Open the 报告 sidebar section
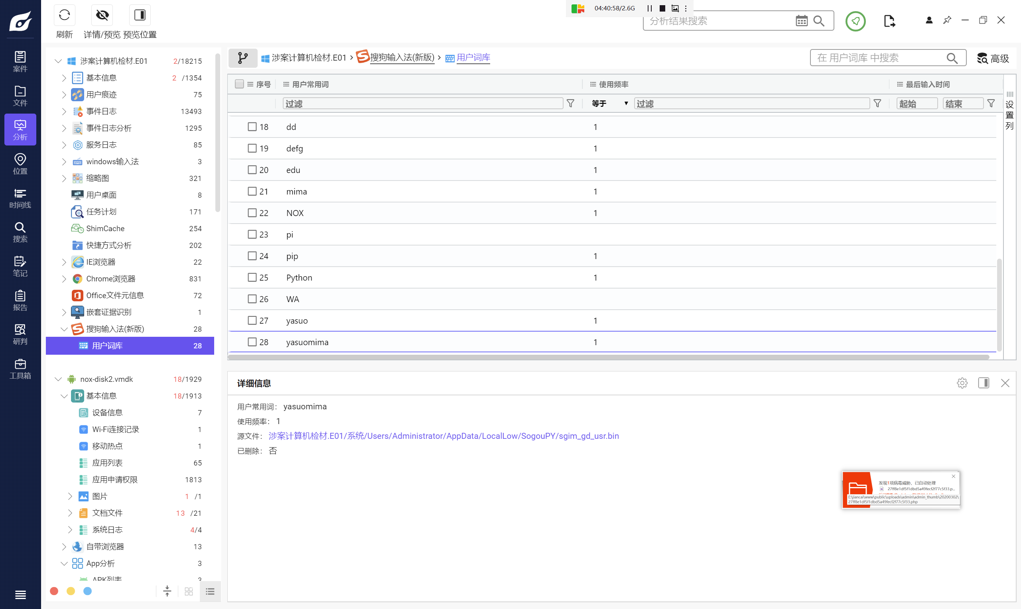Image resolution: width=1021 pixels, height=609 pixels. tap(20, 301)
